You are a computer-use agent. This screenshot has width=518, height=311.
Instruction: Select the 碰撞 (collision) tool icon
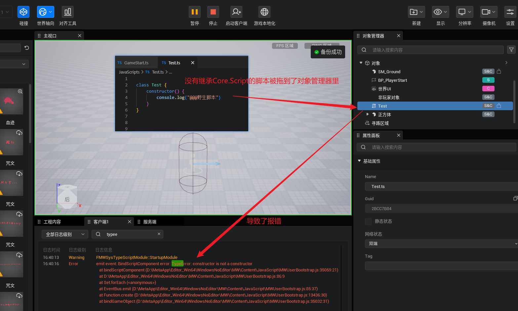23,12
